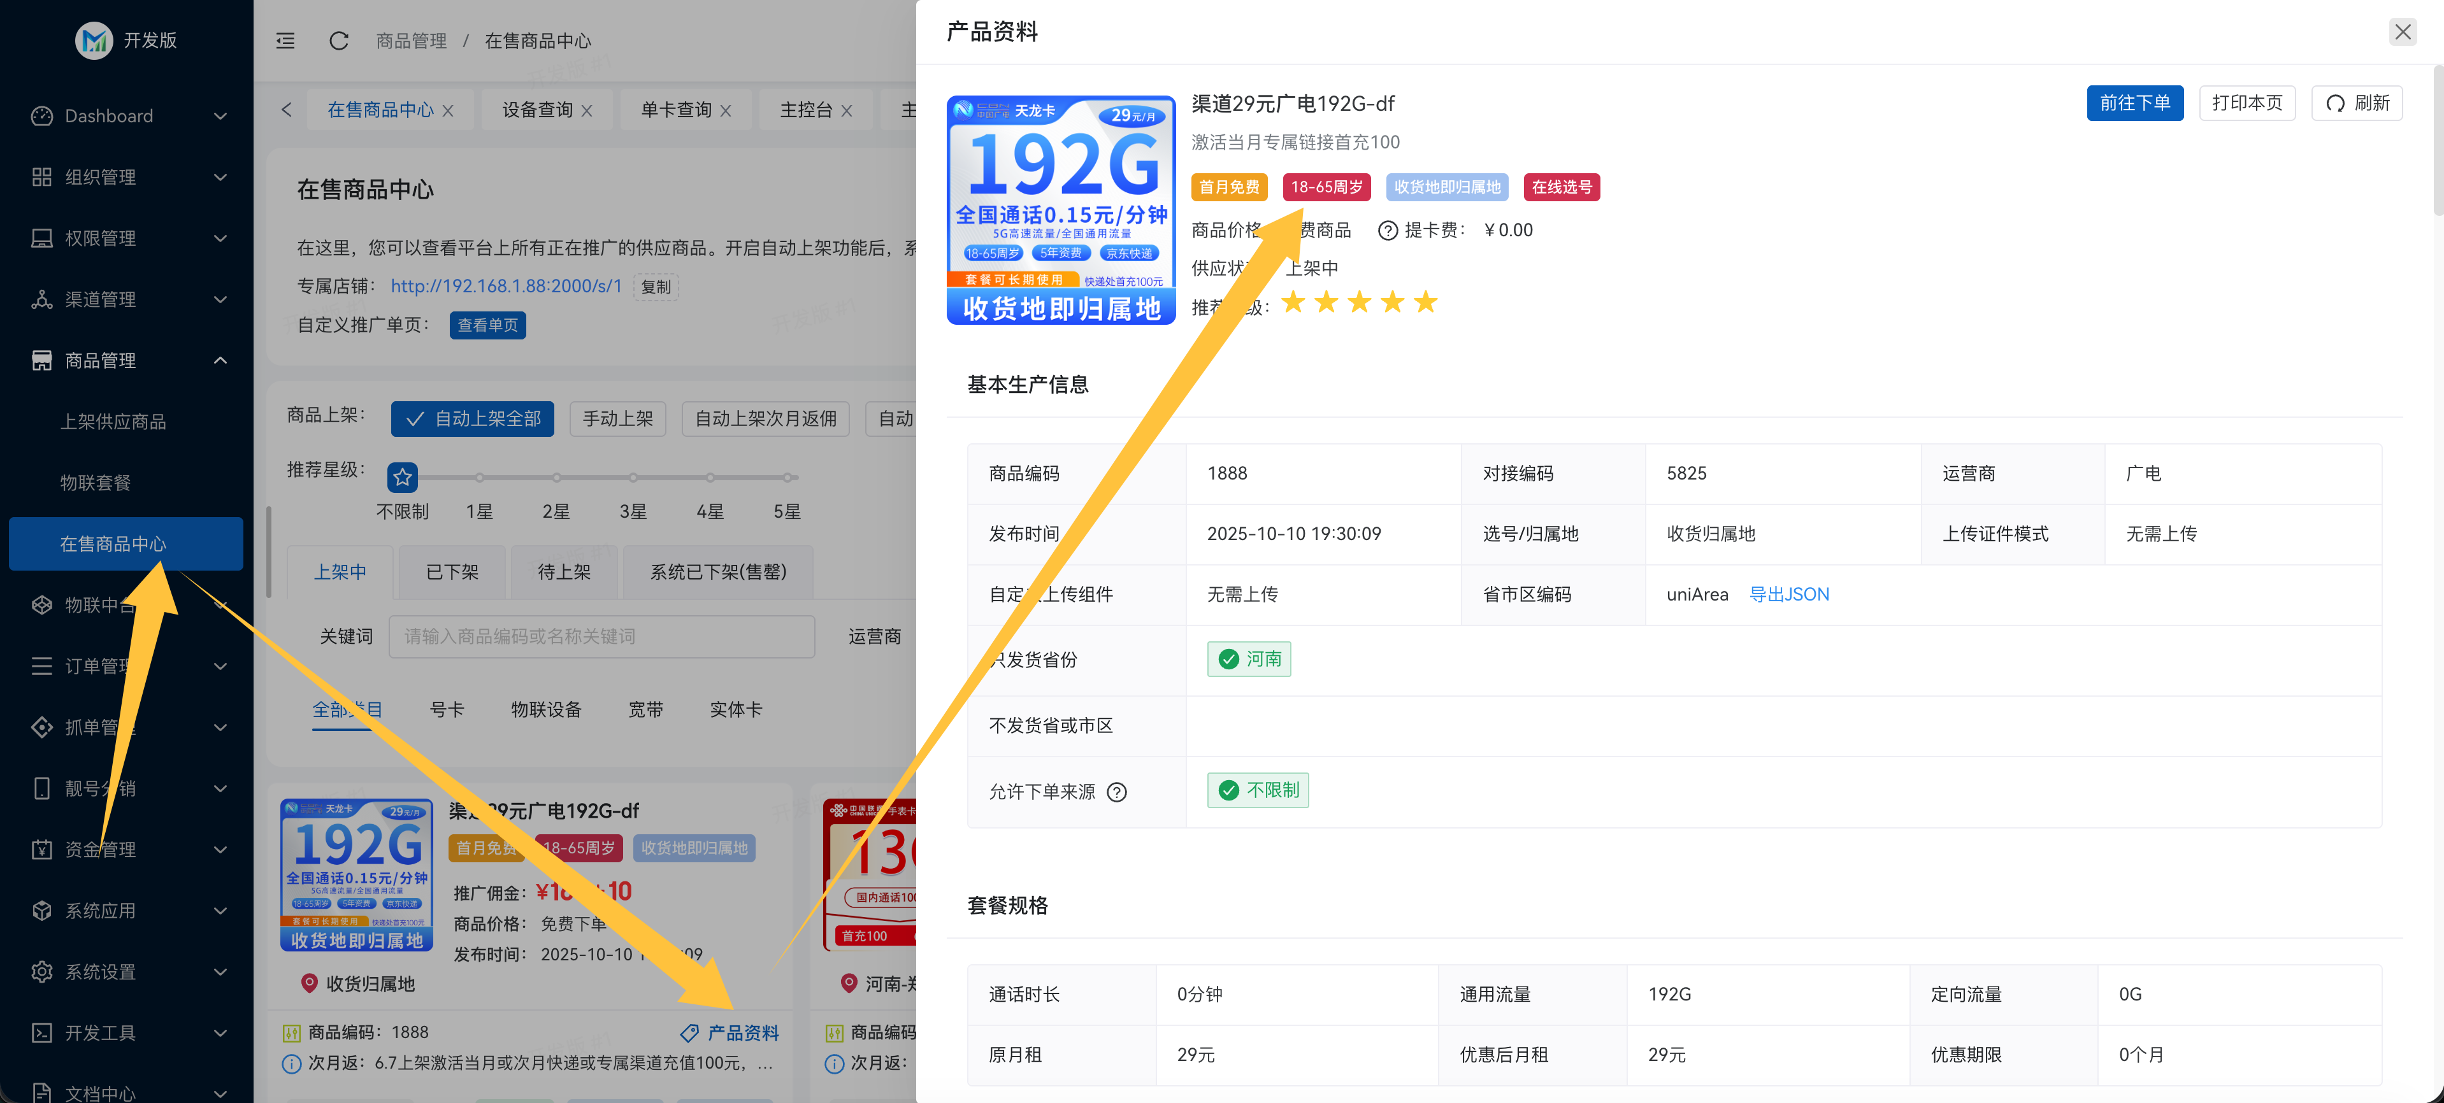Click the 渠道管理 sidebar icon
This screenshot has width=2444, height=1103.
coord(42,300)
